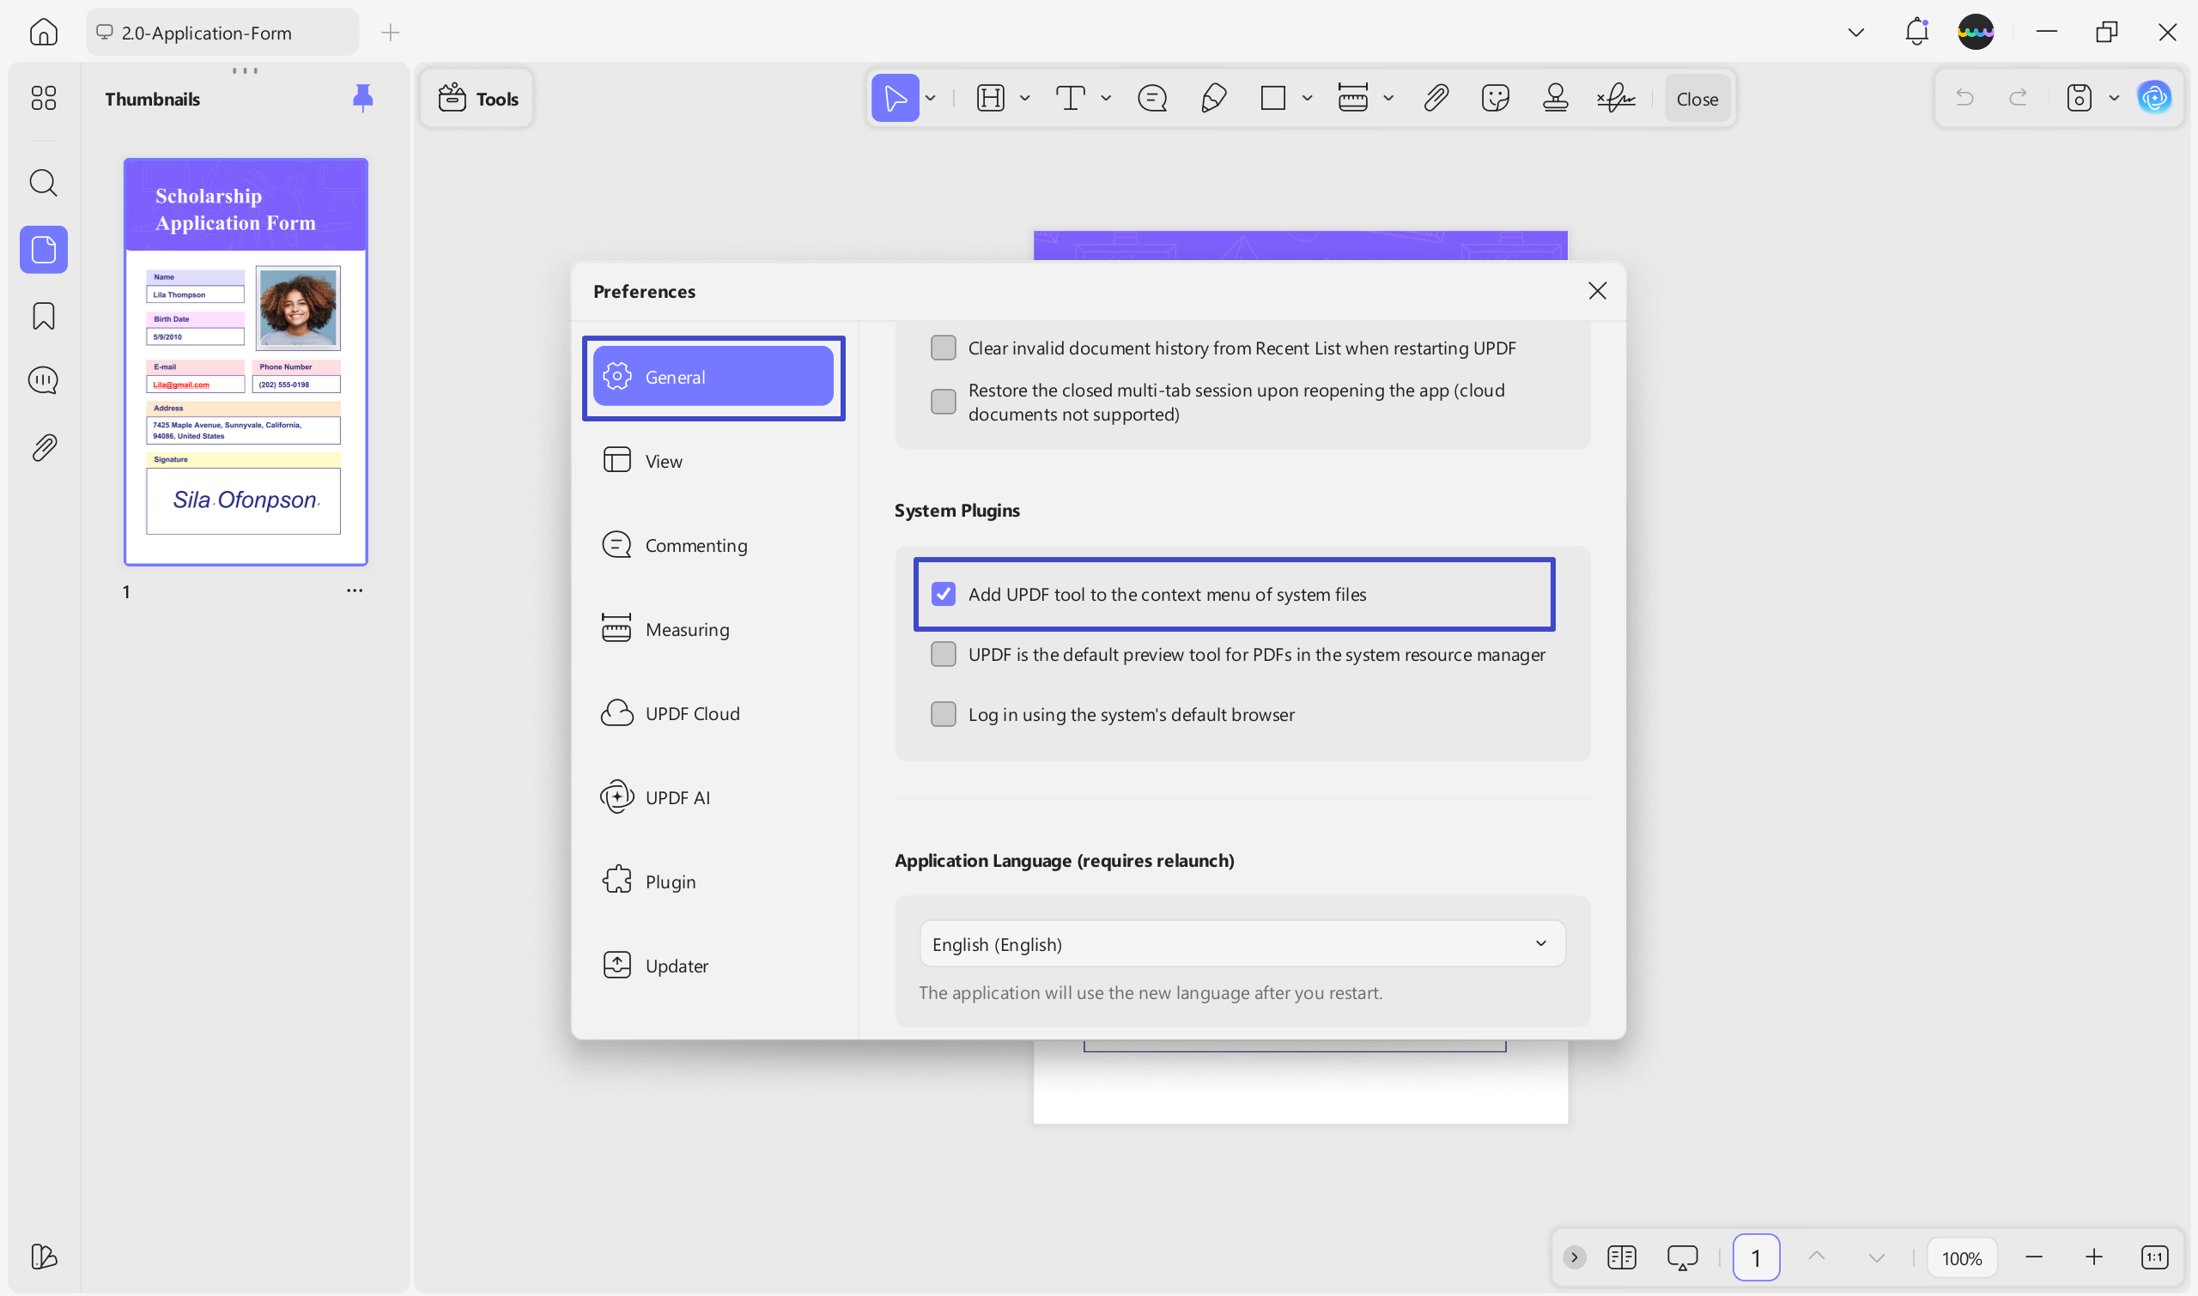The width and height of the screenshot is (2198, 1296).
Task: Open a new tab with plus icon
Action: point(391,33)
